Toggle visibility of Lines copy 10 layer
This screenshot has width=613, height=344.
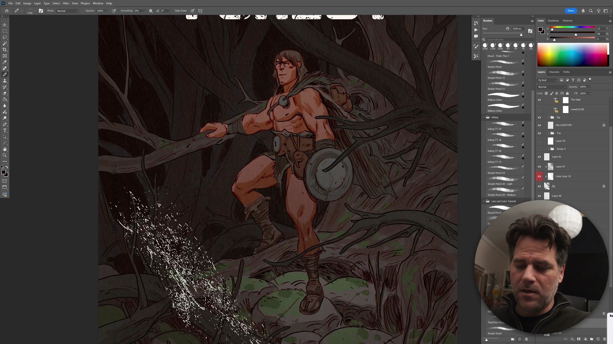coord(539,176)
